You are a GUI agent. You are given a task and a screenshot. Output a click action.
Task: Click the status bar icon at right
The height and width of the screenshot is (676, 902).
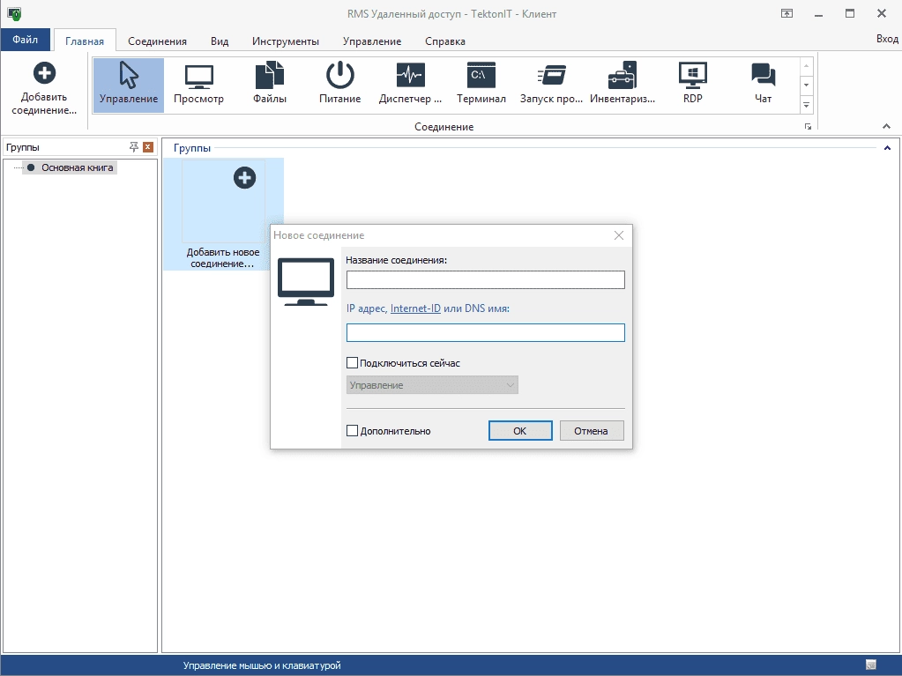click(871, 665)
